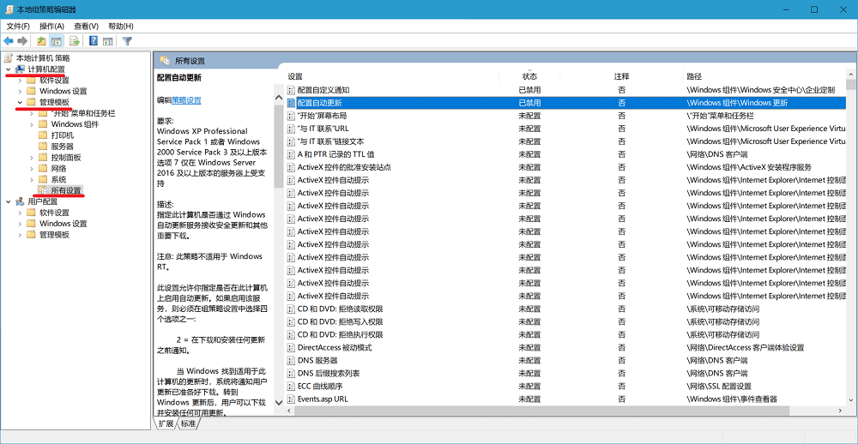Click the policy icon of Events.asp URL
Screen dimensions: 858x444
click(291, 399)
